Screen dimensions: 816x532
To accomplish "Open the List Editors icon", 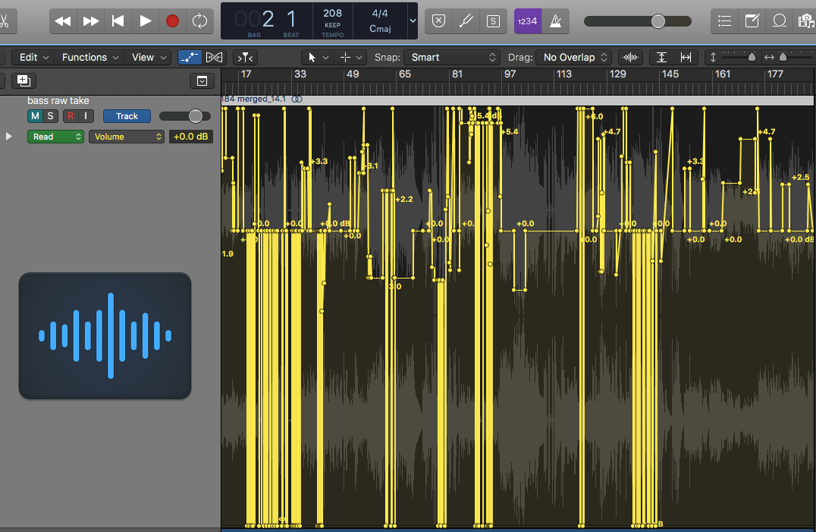I will pos(724,21).
